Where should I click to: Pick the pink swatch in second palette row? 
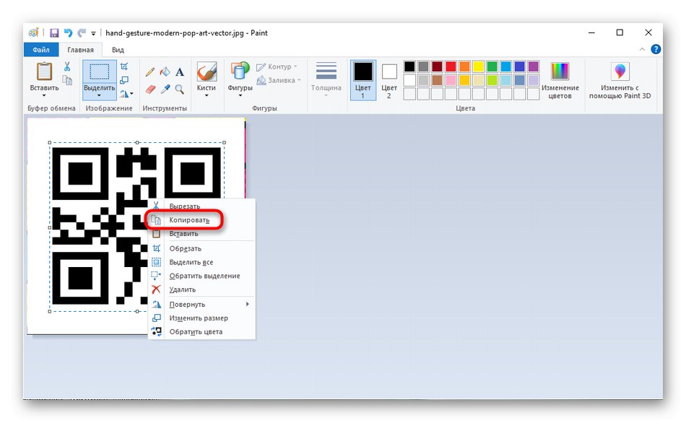coord(451,80)
